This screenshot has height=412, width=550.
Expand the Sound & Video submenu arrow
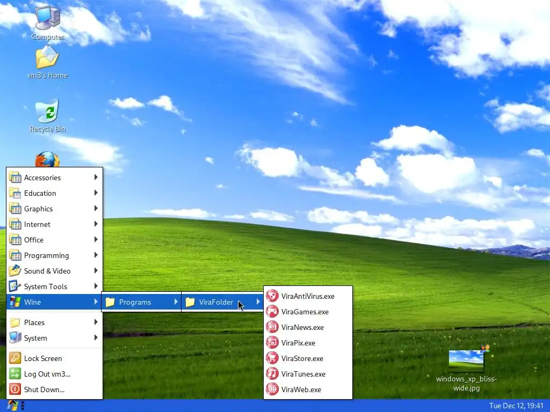coord(96,270)
